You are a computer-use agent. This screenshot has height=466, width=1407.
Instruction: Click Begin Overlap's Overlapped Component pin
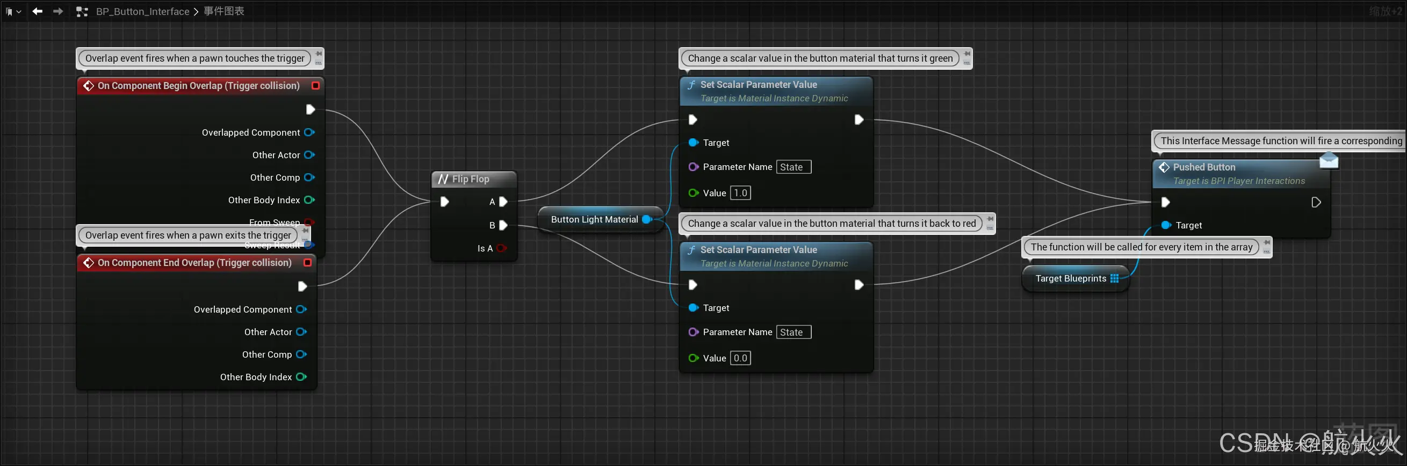tap(309, 132)
